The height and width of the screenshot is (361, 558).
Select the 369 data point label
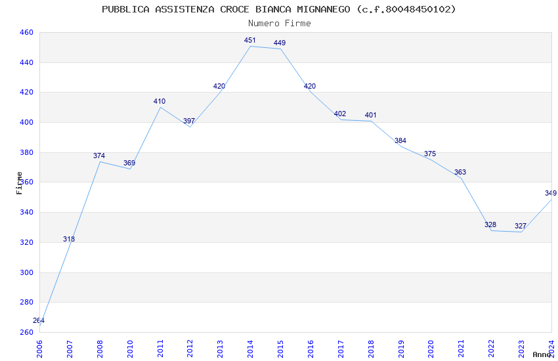(129, 163)
